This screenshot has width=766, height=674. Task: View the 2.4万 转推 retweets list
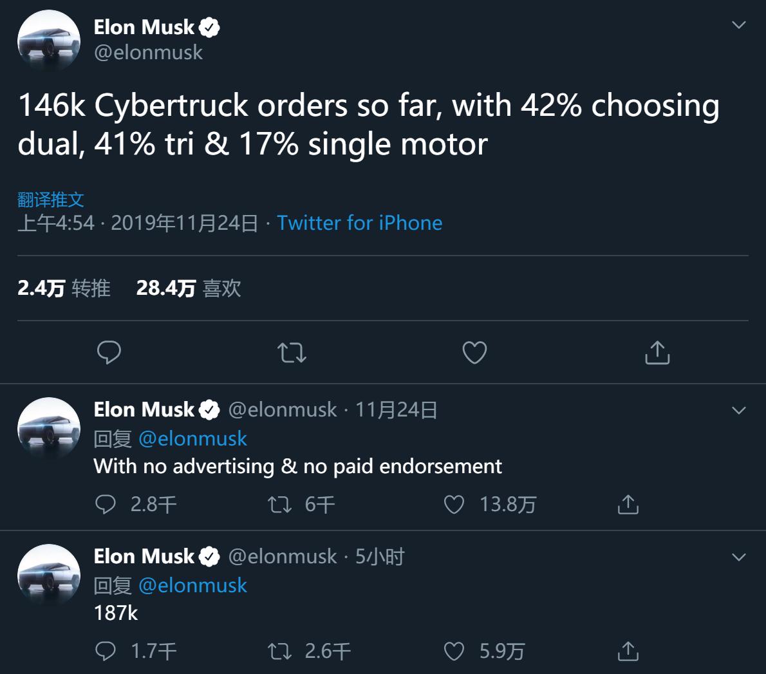(x=64, y=288)
